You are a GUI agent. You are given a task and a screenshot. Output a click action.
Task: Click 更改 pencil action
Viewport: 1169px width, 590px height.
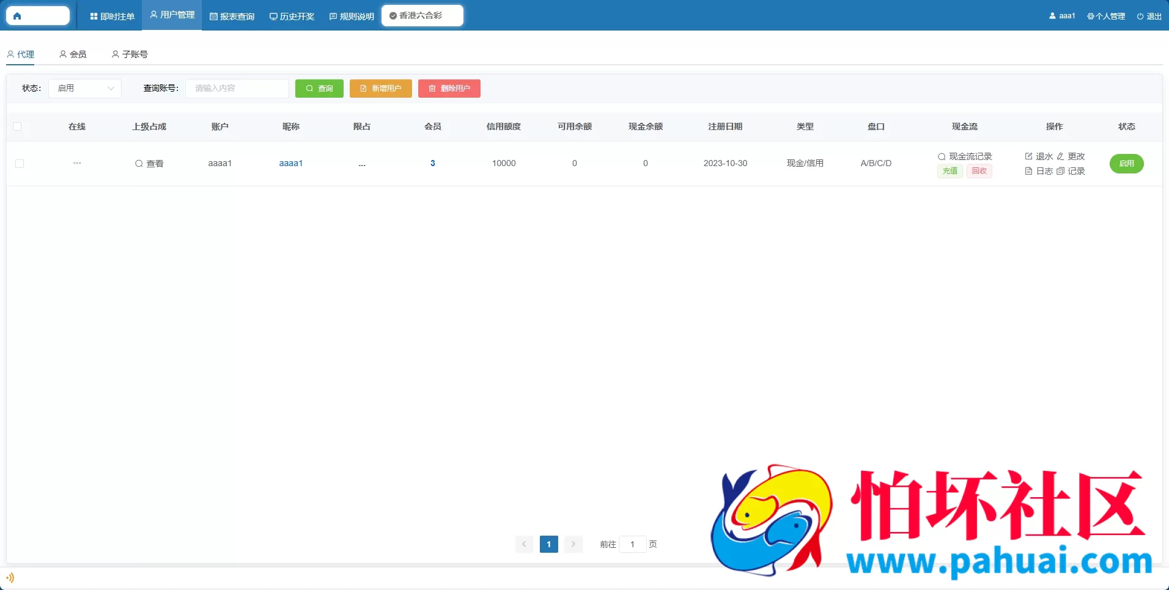pos(1071,156)
